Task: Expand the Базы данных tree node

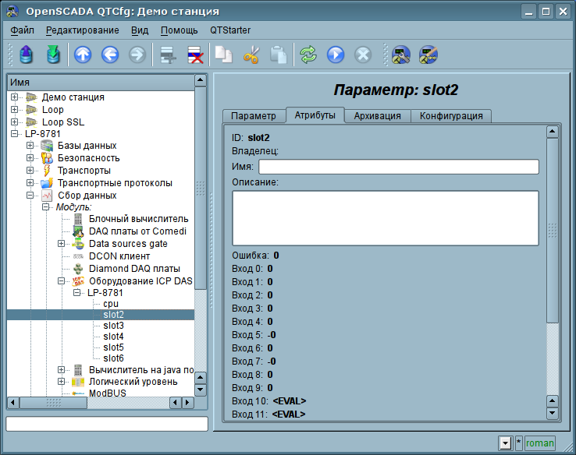Action: click(x=30, y=146)
